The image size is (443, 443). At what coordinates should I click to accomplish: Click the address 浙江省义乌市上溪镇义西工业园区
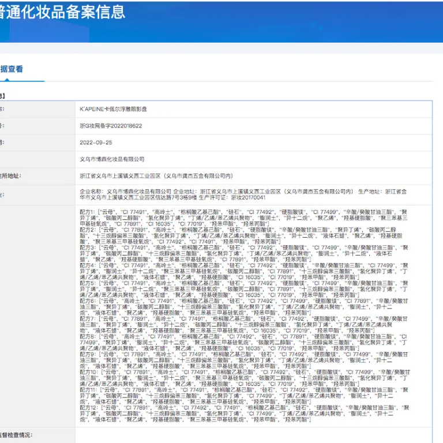click(x=156, y=176)
